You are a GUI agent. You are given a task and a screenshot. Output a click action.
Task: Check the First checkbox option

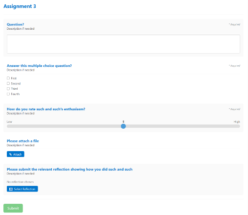pyautogui.click(x=8, y=78)
